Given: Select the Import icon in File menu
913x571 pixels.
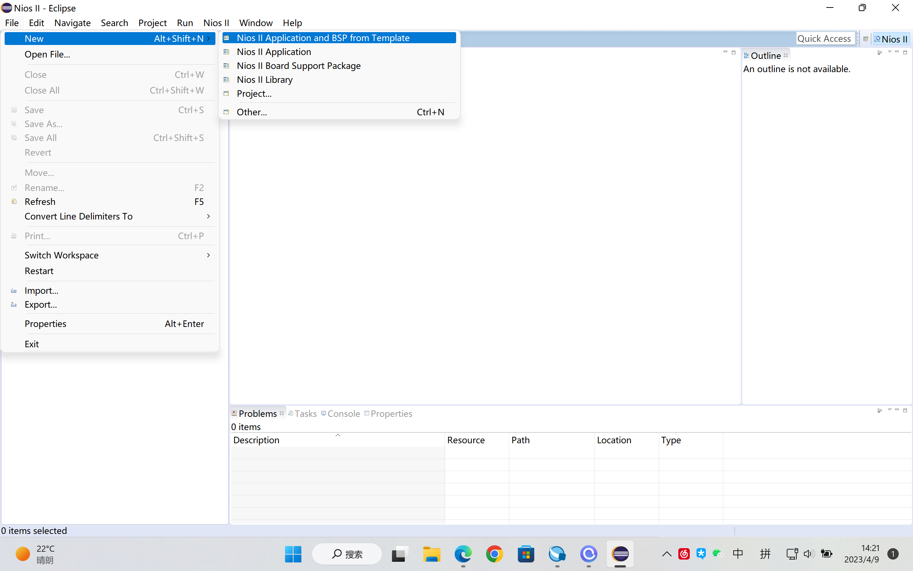Looking at the screenshot, I should (14, 289).
